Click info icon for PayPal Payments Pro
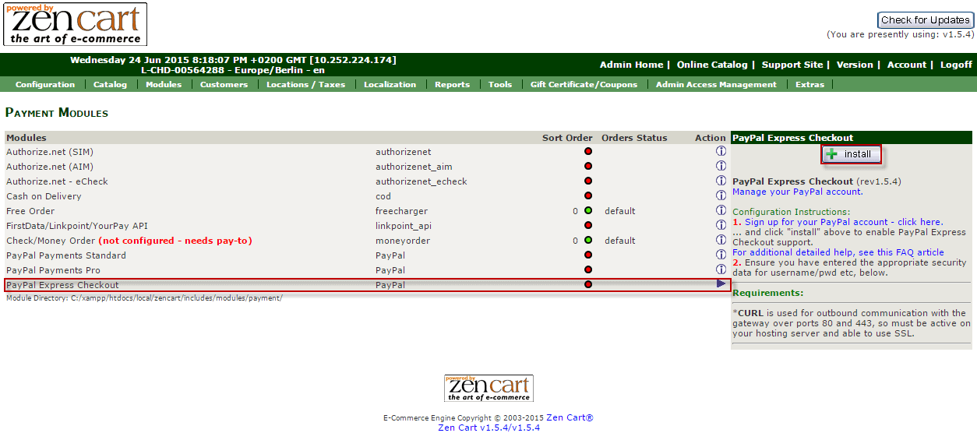Viewport: 977px width, 440px height. coord(721,270)
